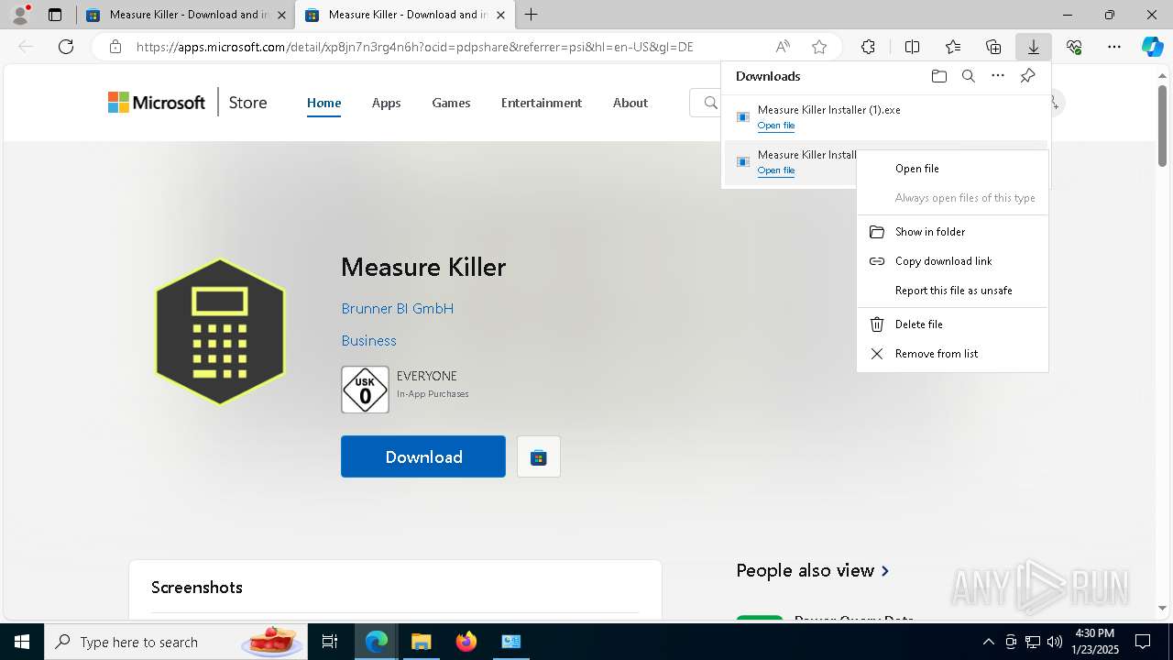Image resolution: width=1173 pixels, height=660 pixels.
Task: Open the Edge profile icon
Action: click(20, 15)
